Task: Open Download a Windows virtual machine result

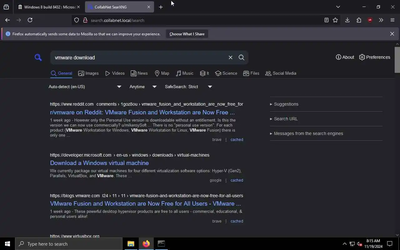Action: [99, 163]
